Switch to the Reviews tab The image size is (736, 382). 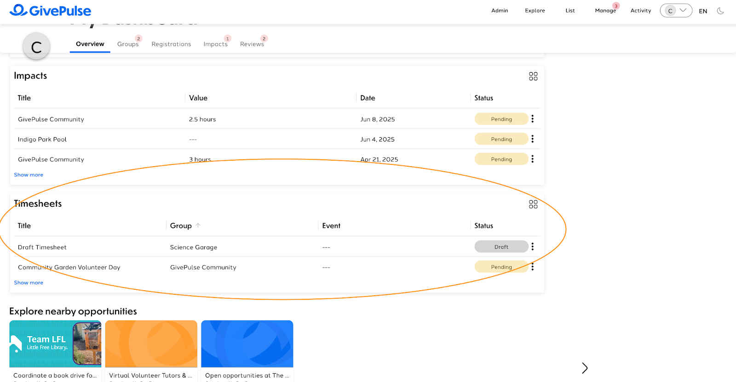point(252,44)
